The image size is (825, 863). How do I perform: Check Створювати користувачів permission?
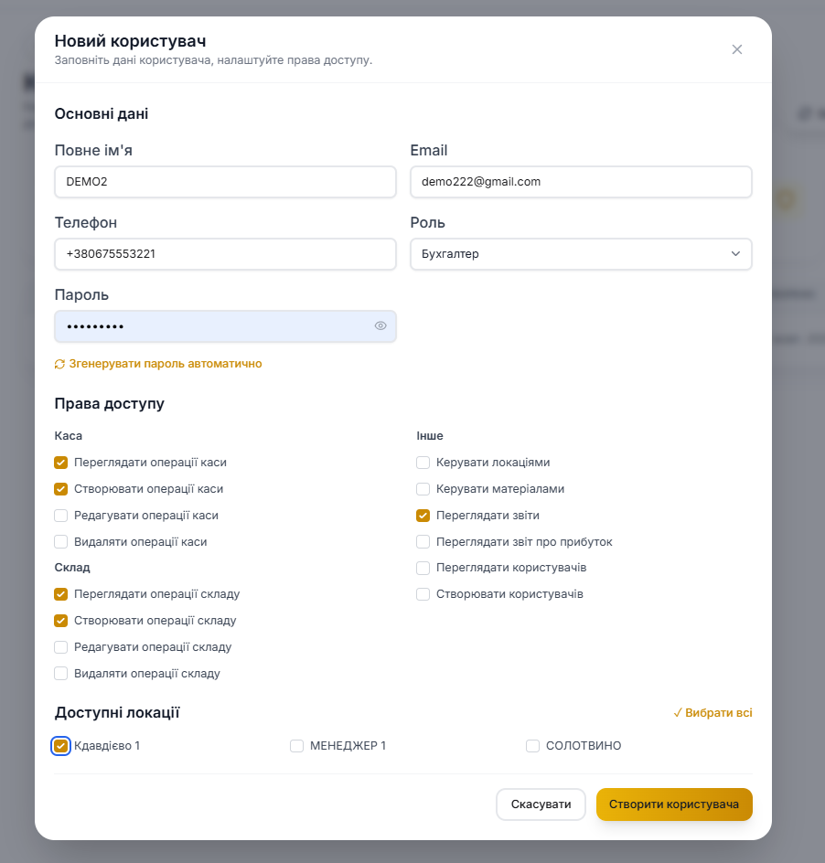(x=423, y=594)
